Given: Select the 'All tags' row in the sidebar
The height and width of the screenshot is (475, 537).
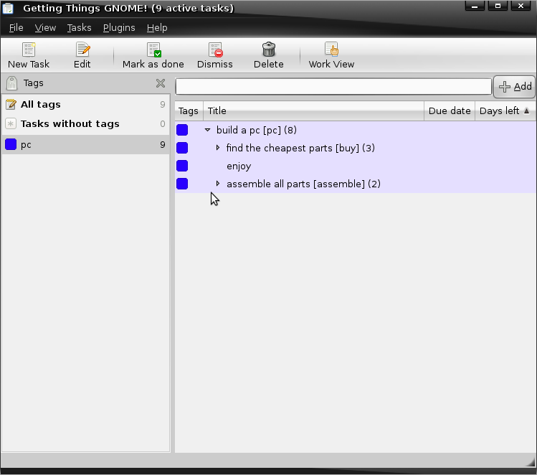Looking at the screenshot, I should [85, 104].
